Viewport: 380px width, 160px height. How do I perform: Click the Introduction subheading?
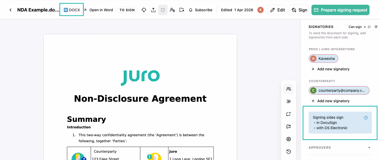79,127
